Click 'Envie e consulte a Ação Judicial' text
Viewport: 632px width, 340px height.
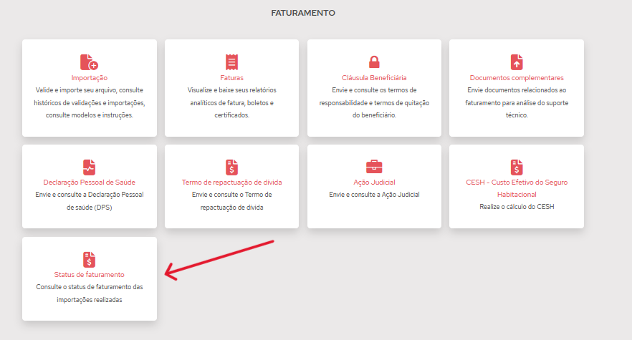[374, 195]
